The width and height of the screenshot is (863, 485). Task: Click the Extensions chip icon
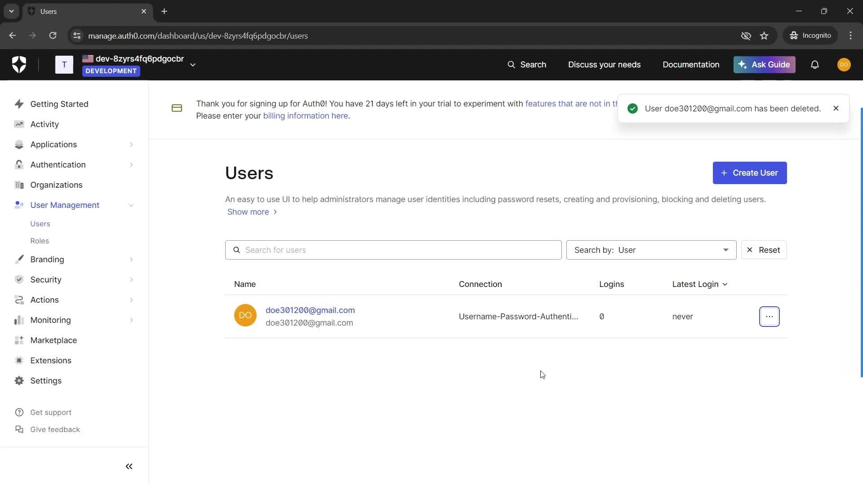(x=19, y=361)
